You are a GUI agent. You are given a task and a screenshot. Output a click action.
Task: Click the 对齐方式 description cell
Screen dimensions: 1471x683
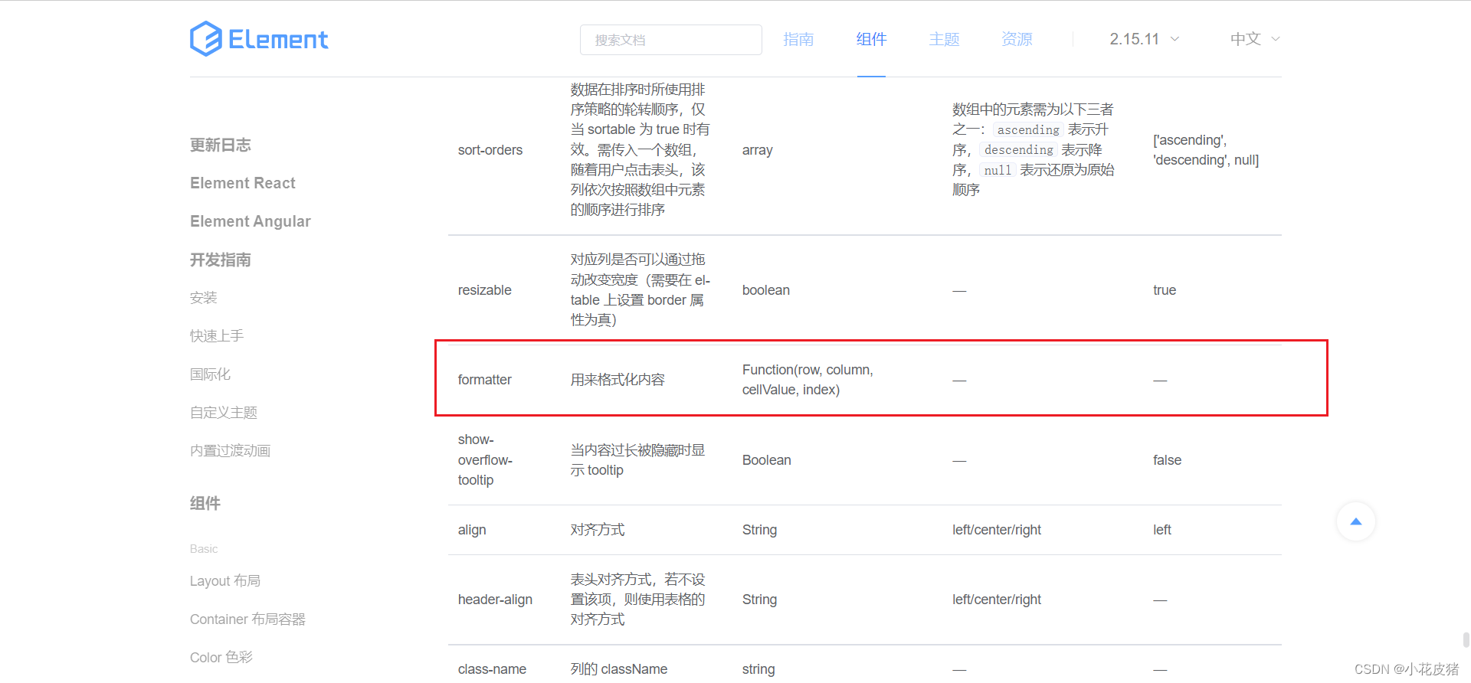(598, 530)
